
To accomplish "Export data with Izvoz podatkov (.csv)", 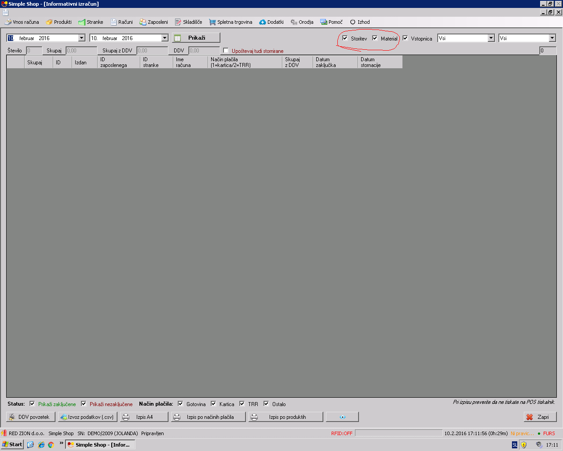I will pos(88,417).
